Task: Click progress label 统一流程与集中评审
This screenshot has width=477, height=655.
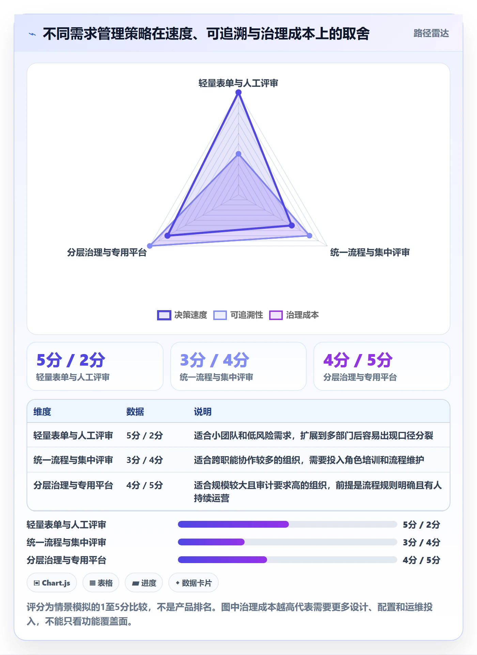Action: (66, 542)
